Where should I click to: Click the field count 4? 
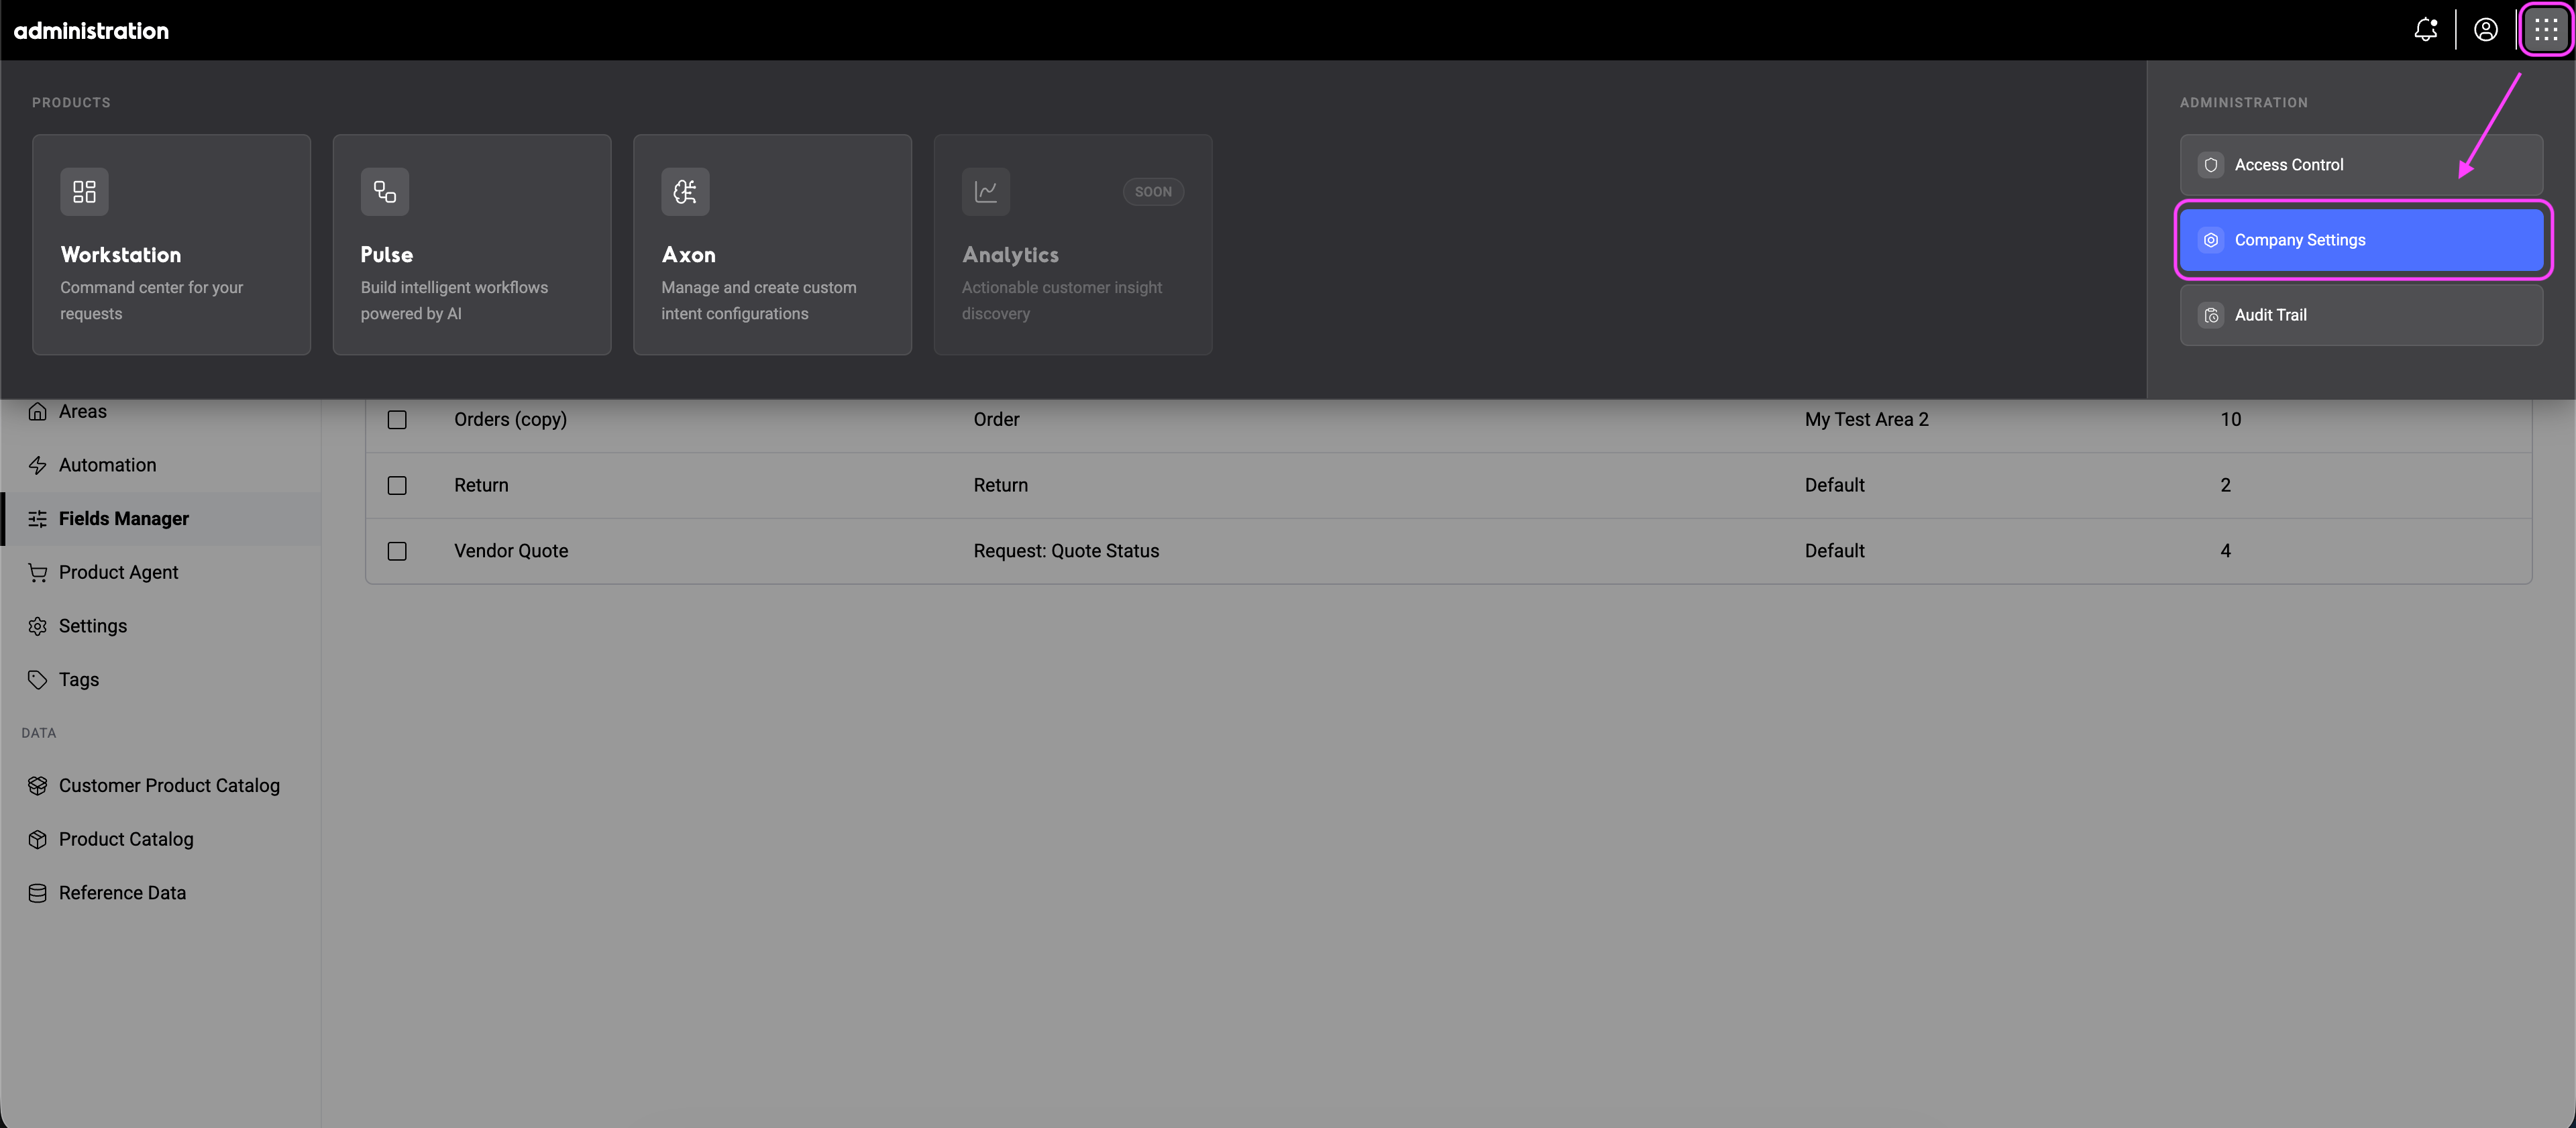click(x=2225, y=551)
